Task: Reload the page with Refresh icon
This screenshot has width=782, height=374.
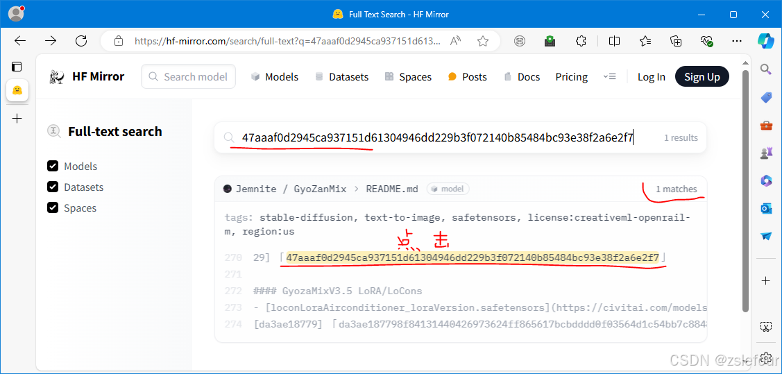Action: click(x=80, y=41)
